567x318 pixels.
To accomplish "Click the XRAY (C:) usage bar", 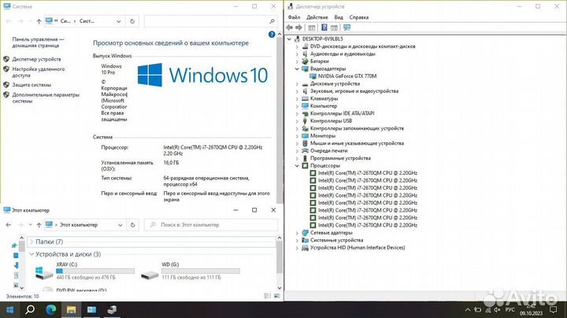I will coord(95,271).
